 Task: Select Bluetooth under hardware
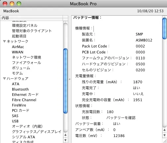tap(20, 89)
